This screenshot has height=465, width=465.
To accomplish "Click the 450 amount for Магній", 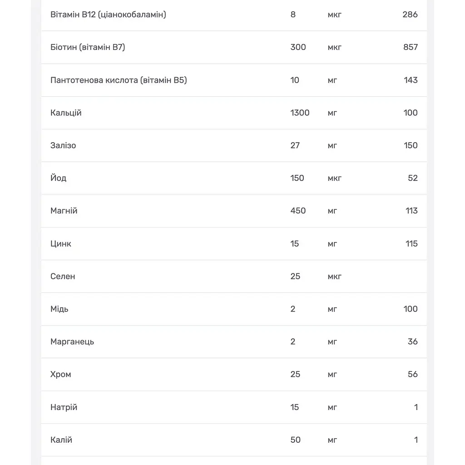I will (298, 211).
